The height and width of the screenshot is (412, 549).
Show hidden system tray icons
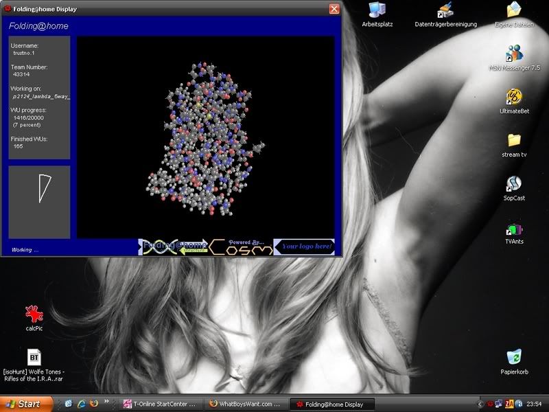480,404
